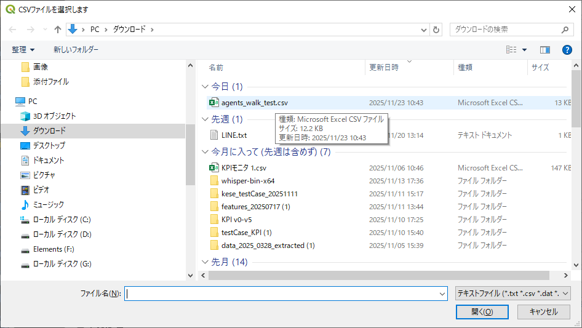The height and width of the screenshot is (328, 582).
Task: Open the file type filter dropdown
Action: click(x=512, y=294)
